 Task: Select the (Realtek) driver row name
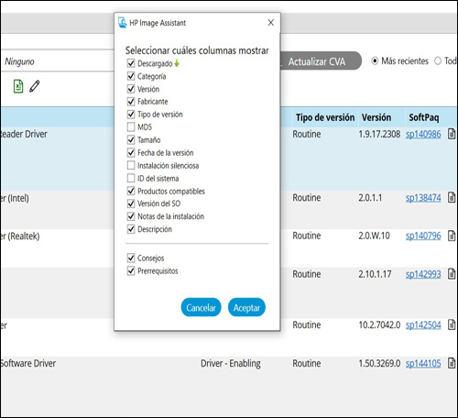click(x=20, y=236)
